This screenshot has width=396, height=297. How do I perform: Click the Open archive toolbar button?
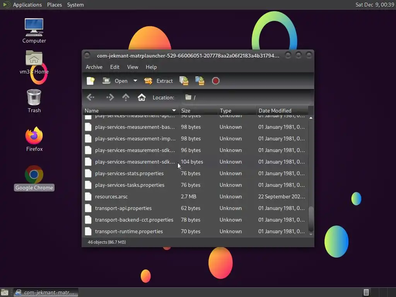115,81
